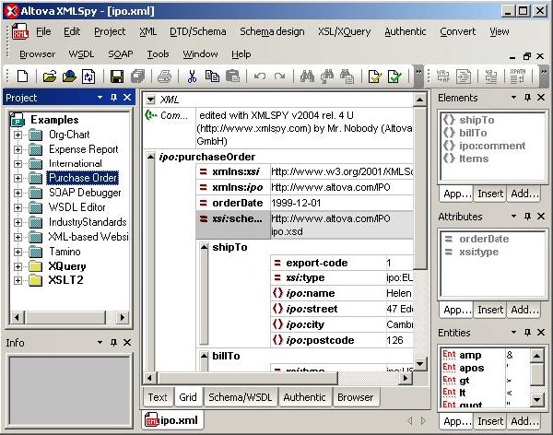This screenshot has height=435, width=553.
Task: Click the Project tree horizontal scrollbar right arrow
Action: (122, 317)
